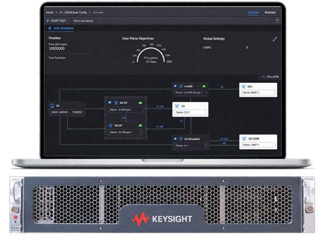Click the Test Duration label
The width and height of the screenshot is (322, 236).
click(x=57, y=58)
